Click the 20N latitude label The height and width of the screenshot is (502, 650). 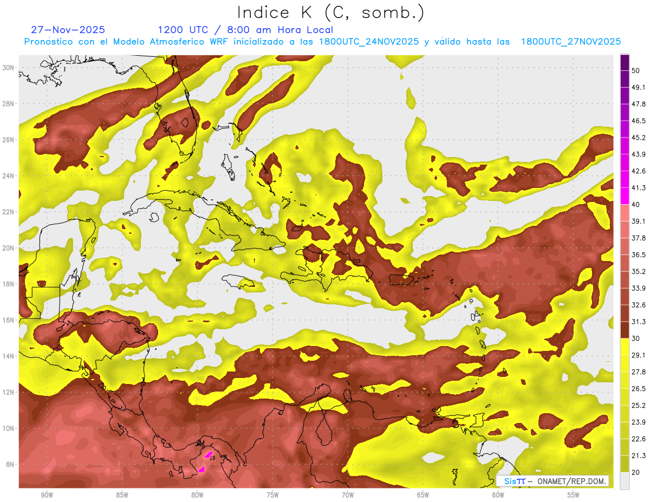click(8, 247)
